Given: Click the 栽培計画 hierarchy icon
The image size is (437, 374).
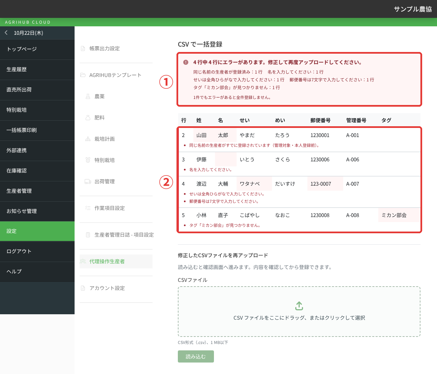Looking at the screenshot, I should coord(88,139).
